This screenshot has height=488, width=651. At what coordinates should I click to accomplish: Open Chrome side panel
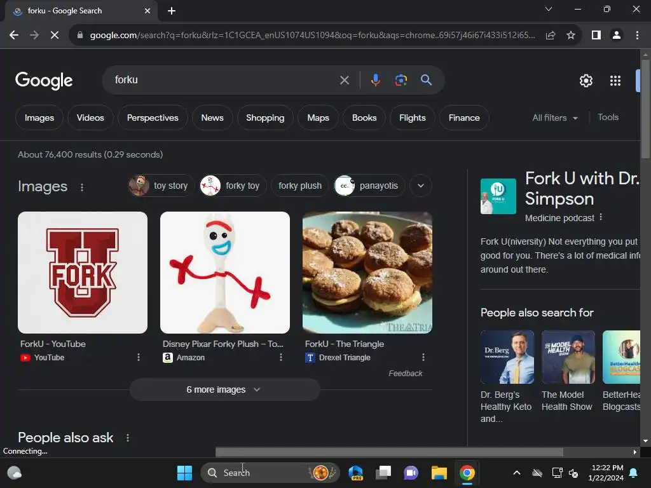pos(596,36)
